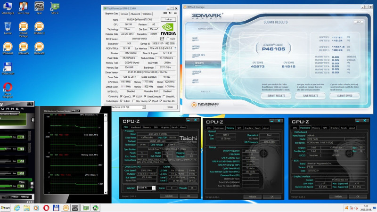Click the orange 3DMark taskbar icon
This screenshot has width=377, height=212.
click(x=66, y=208)
